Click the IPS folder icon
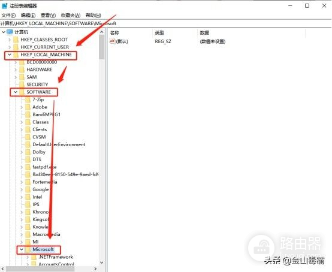This screenshot has height=272, width=332. tap(28, 204)
